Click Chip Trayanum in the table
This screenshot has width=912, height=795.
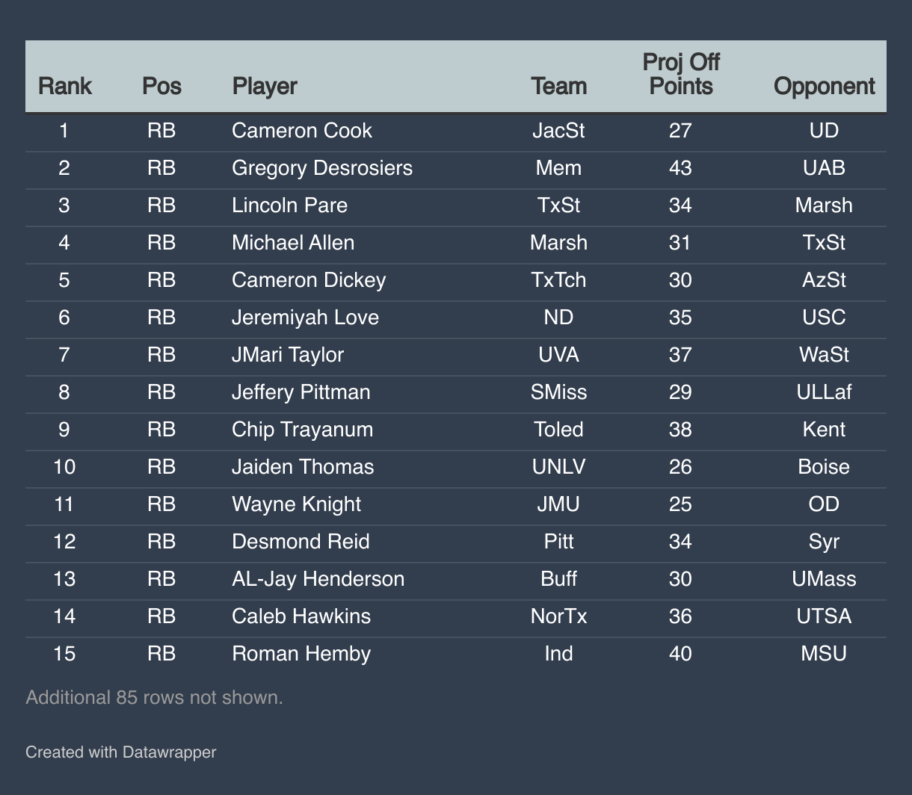pyautogui.click(x=303, y=430)
